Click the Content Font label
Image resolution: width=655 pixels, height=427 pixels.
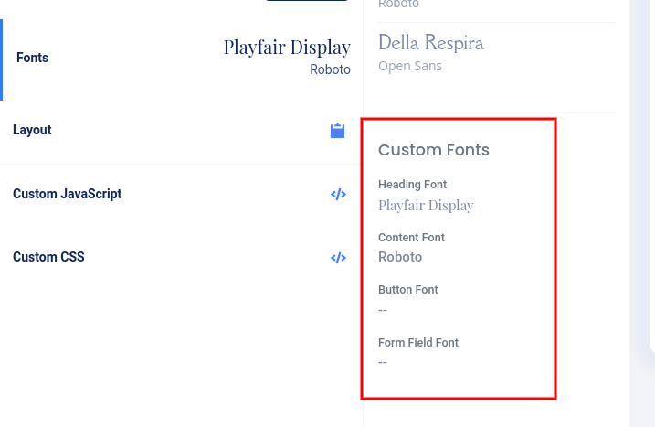pos(412,238)
